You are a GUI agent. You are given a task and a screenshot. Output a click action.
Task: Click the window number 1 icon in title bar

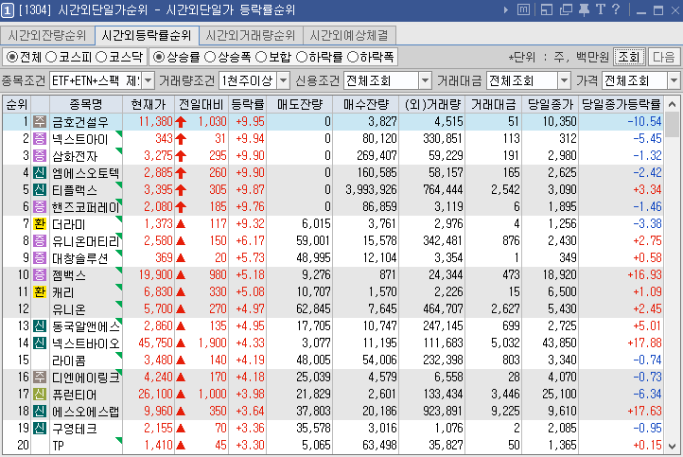7,9
